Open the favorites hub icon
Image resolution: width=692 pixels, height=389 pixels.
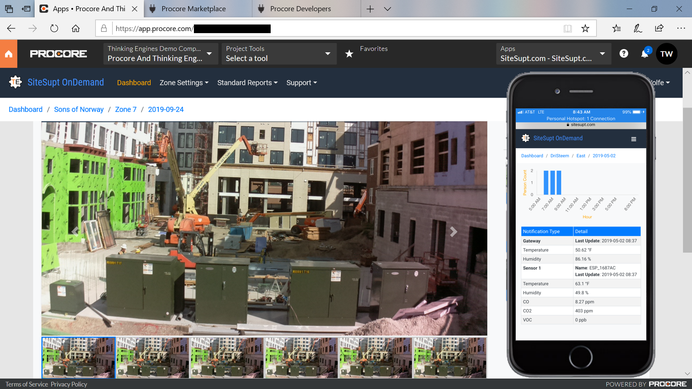click(616, 28)
